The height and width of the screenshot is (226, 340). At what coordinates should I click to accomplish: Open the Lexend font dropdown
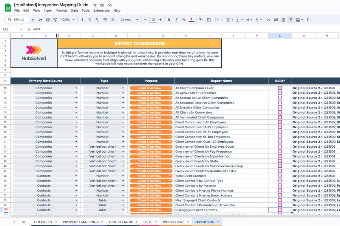pos(130,20)
